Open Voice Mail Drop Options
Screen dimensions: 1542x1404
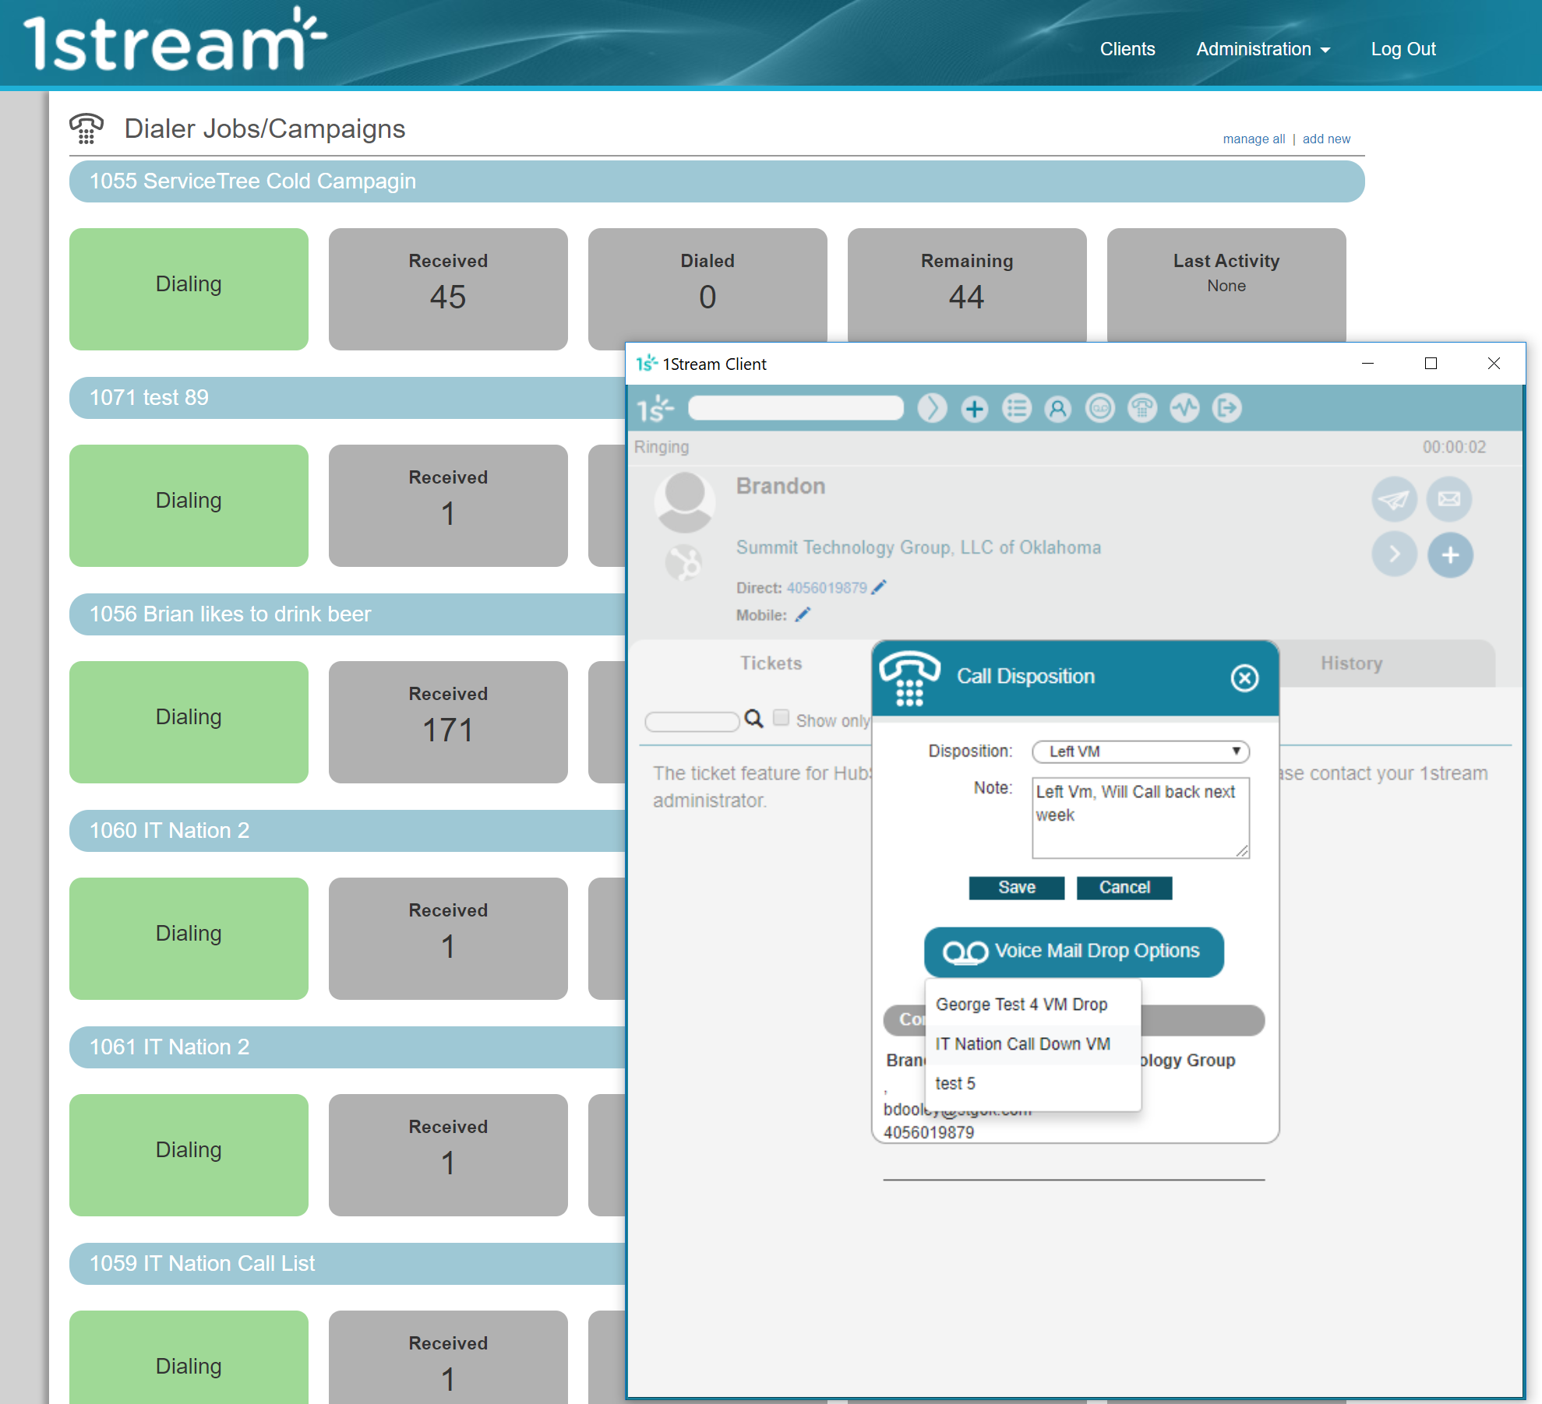[1074, 952]
